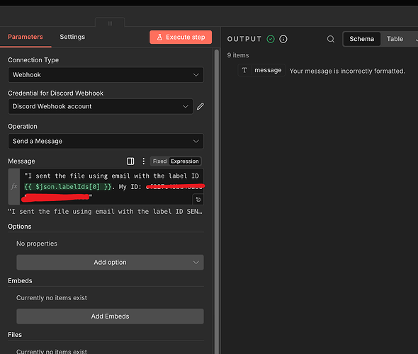
Task: Switch Message mode to Expression
Action: pyautogui.click(x=184, y=161)
